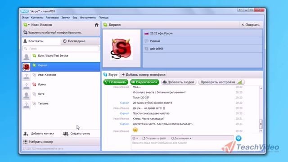The width and height of the screenshot is (288, 162).
Task: Click the message about 28 тысяч рублей
Action: click(153, 103)
